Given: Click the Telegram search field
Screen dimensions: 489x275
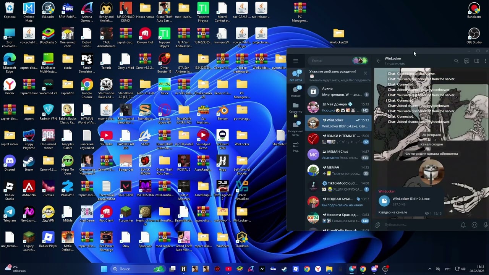Looking at the screenshot, I should [x=338, y=61].
